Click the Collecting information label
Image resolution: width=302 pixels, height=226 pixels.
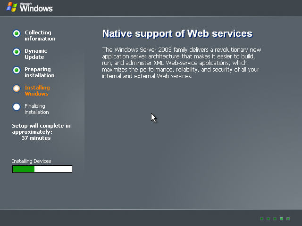[40, 36]
